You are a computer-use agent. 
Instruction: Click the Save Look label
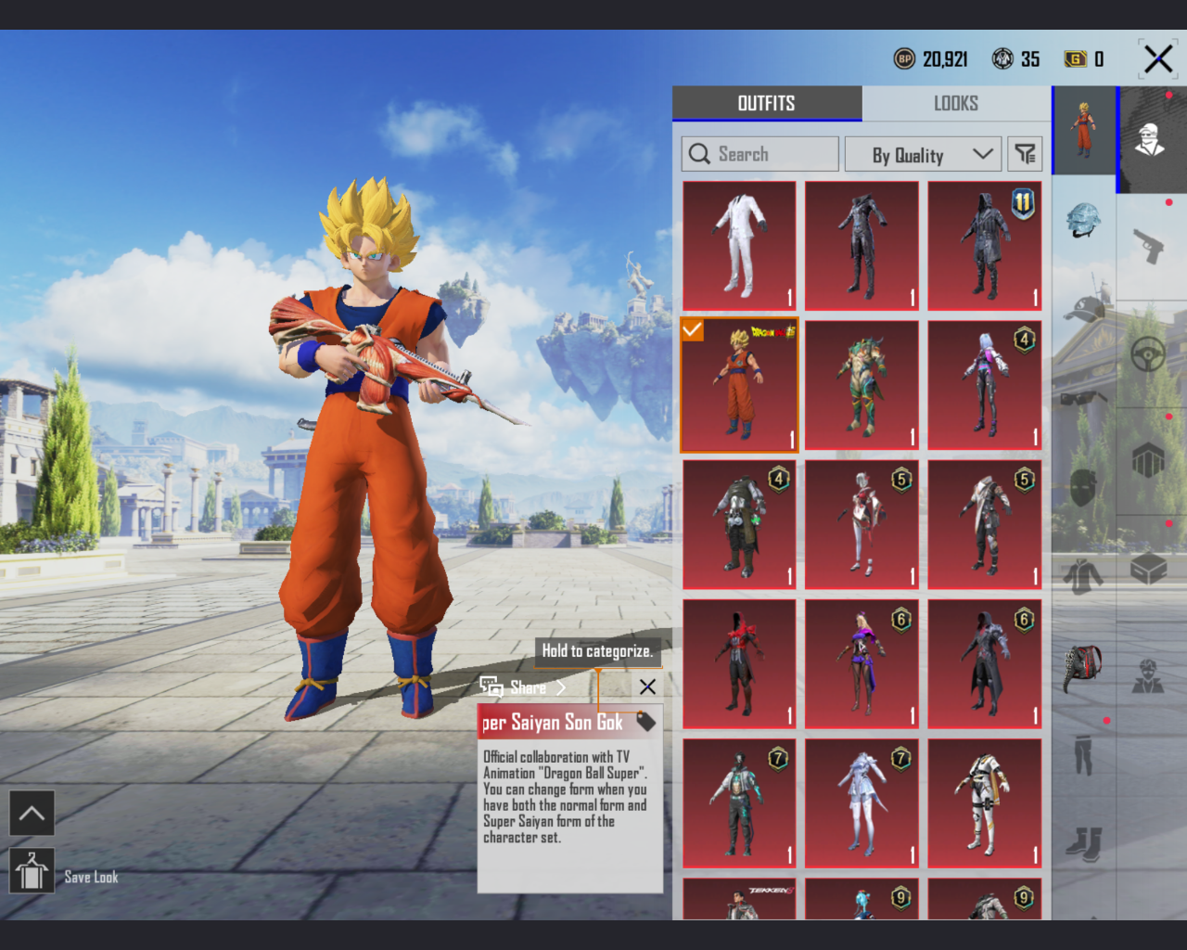(91, 877)
